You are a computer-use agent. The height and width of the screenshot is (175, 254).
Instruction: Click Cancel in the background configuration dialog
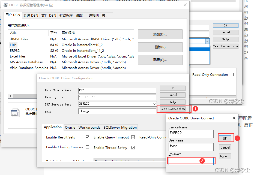(x=225, y=32)
